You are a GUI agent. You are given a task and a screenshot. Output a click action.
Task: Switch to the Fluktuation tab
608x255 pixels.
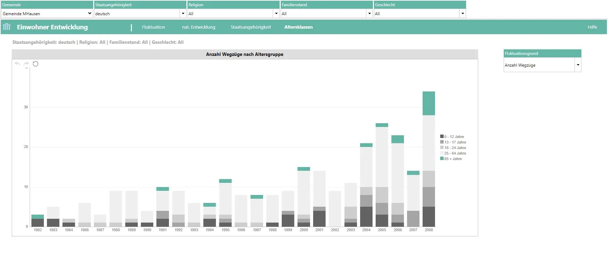point(153,27)
